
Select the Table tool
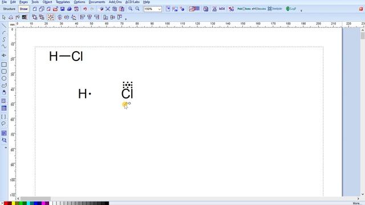click(x=4, y=108)
